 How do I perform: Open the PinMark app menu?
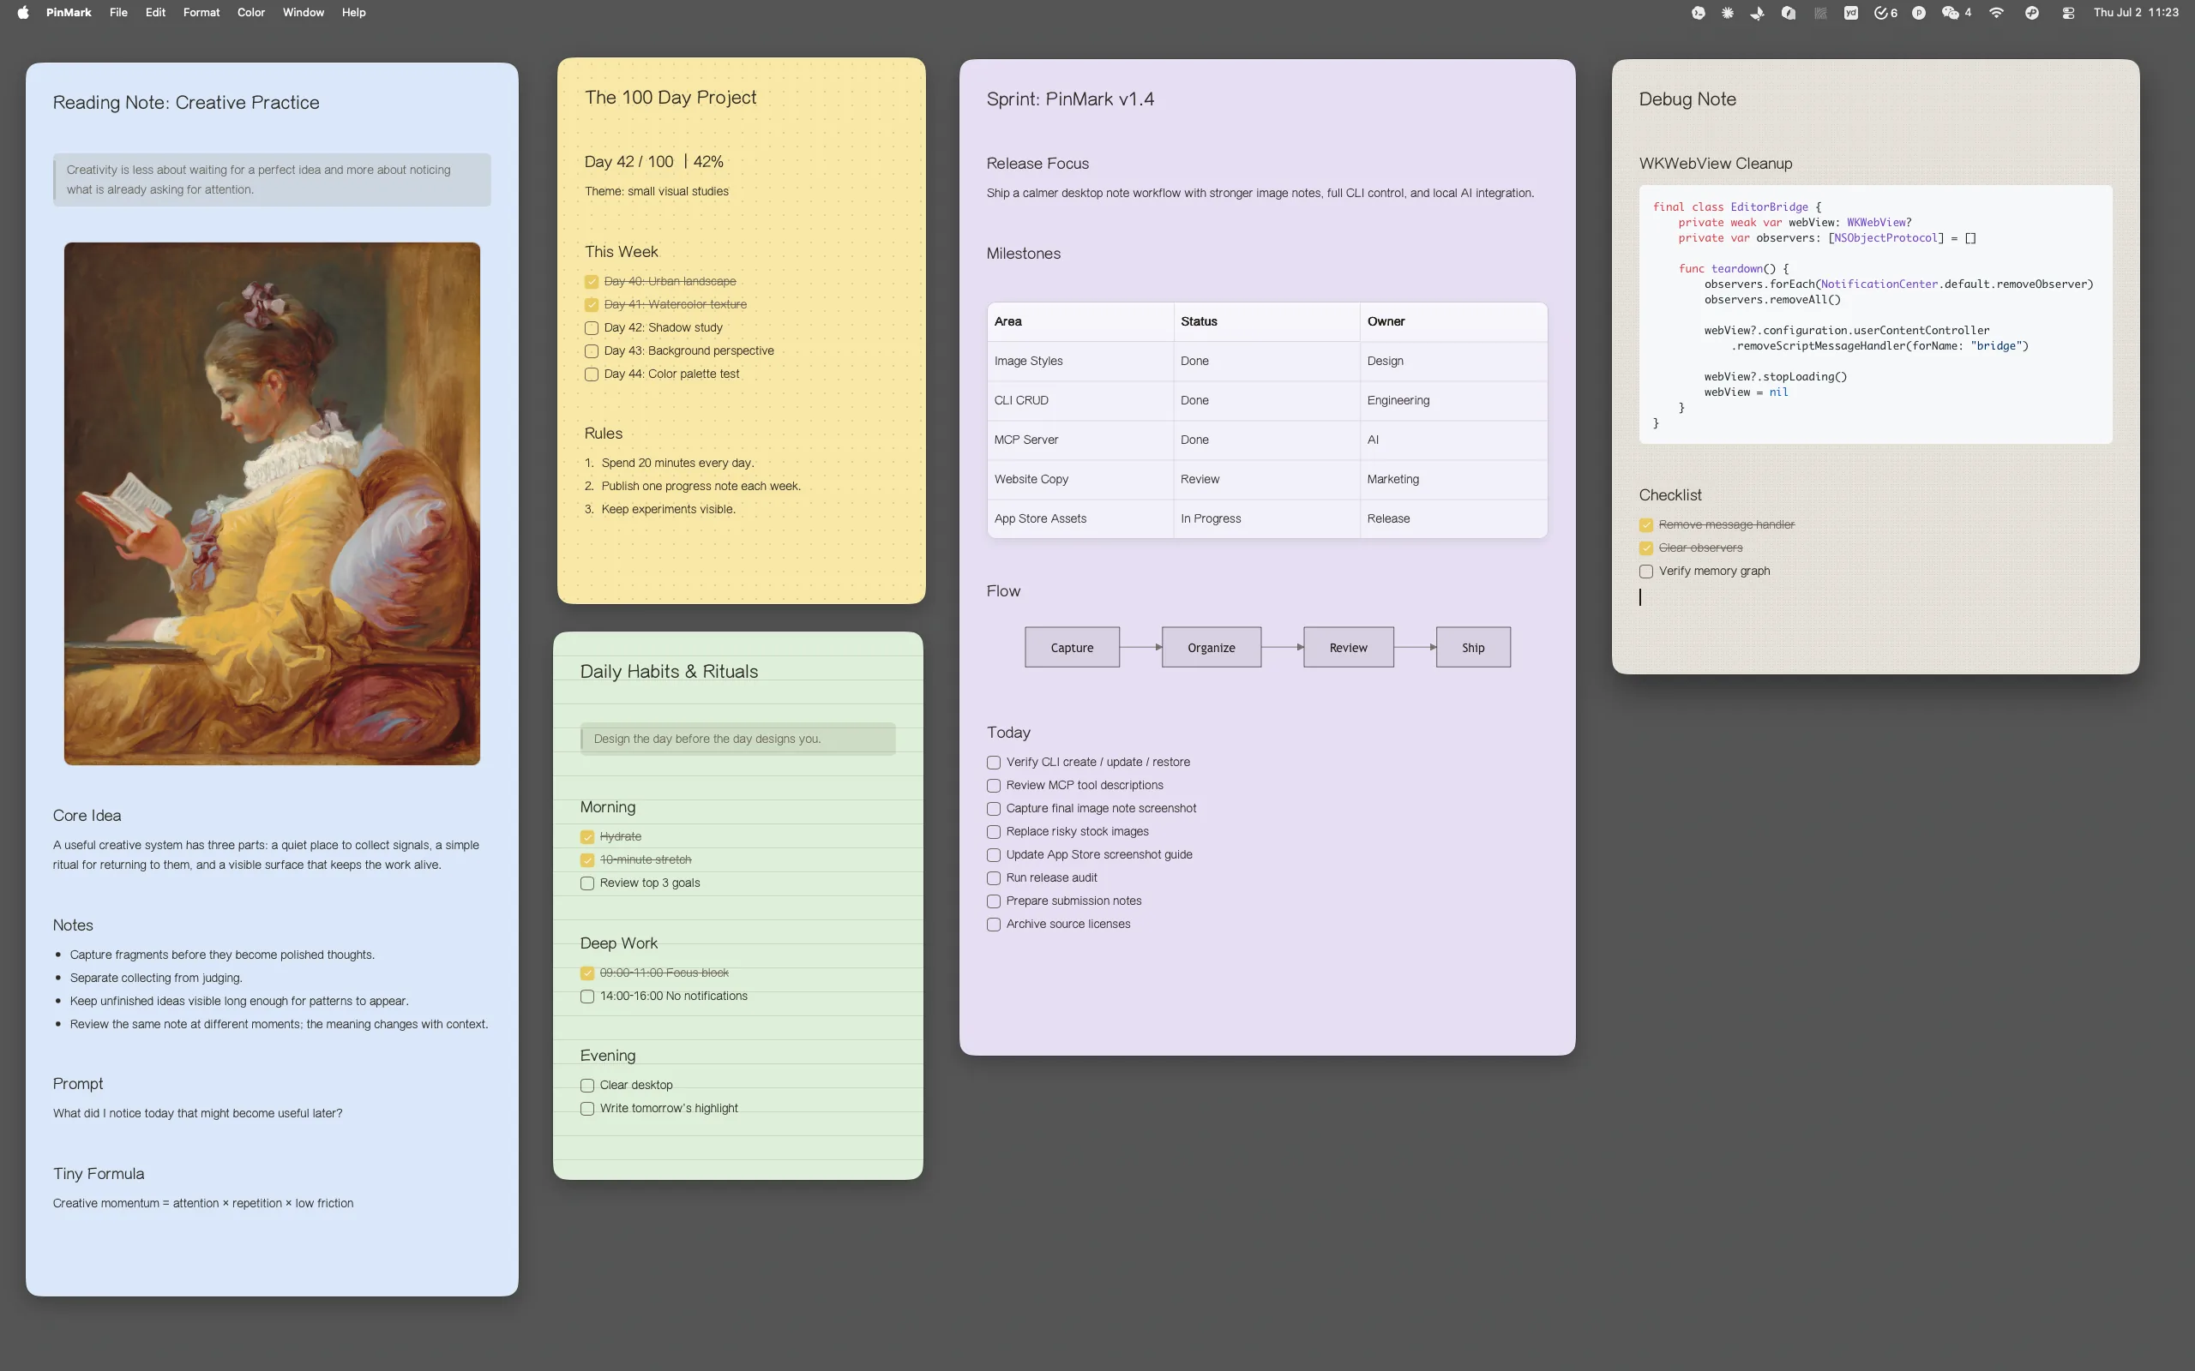pos(69,13)
